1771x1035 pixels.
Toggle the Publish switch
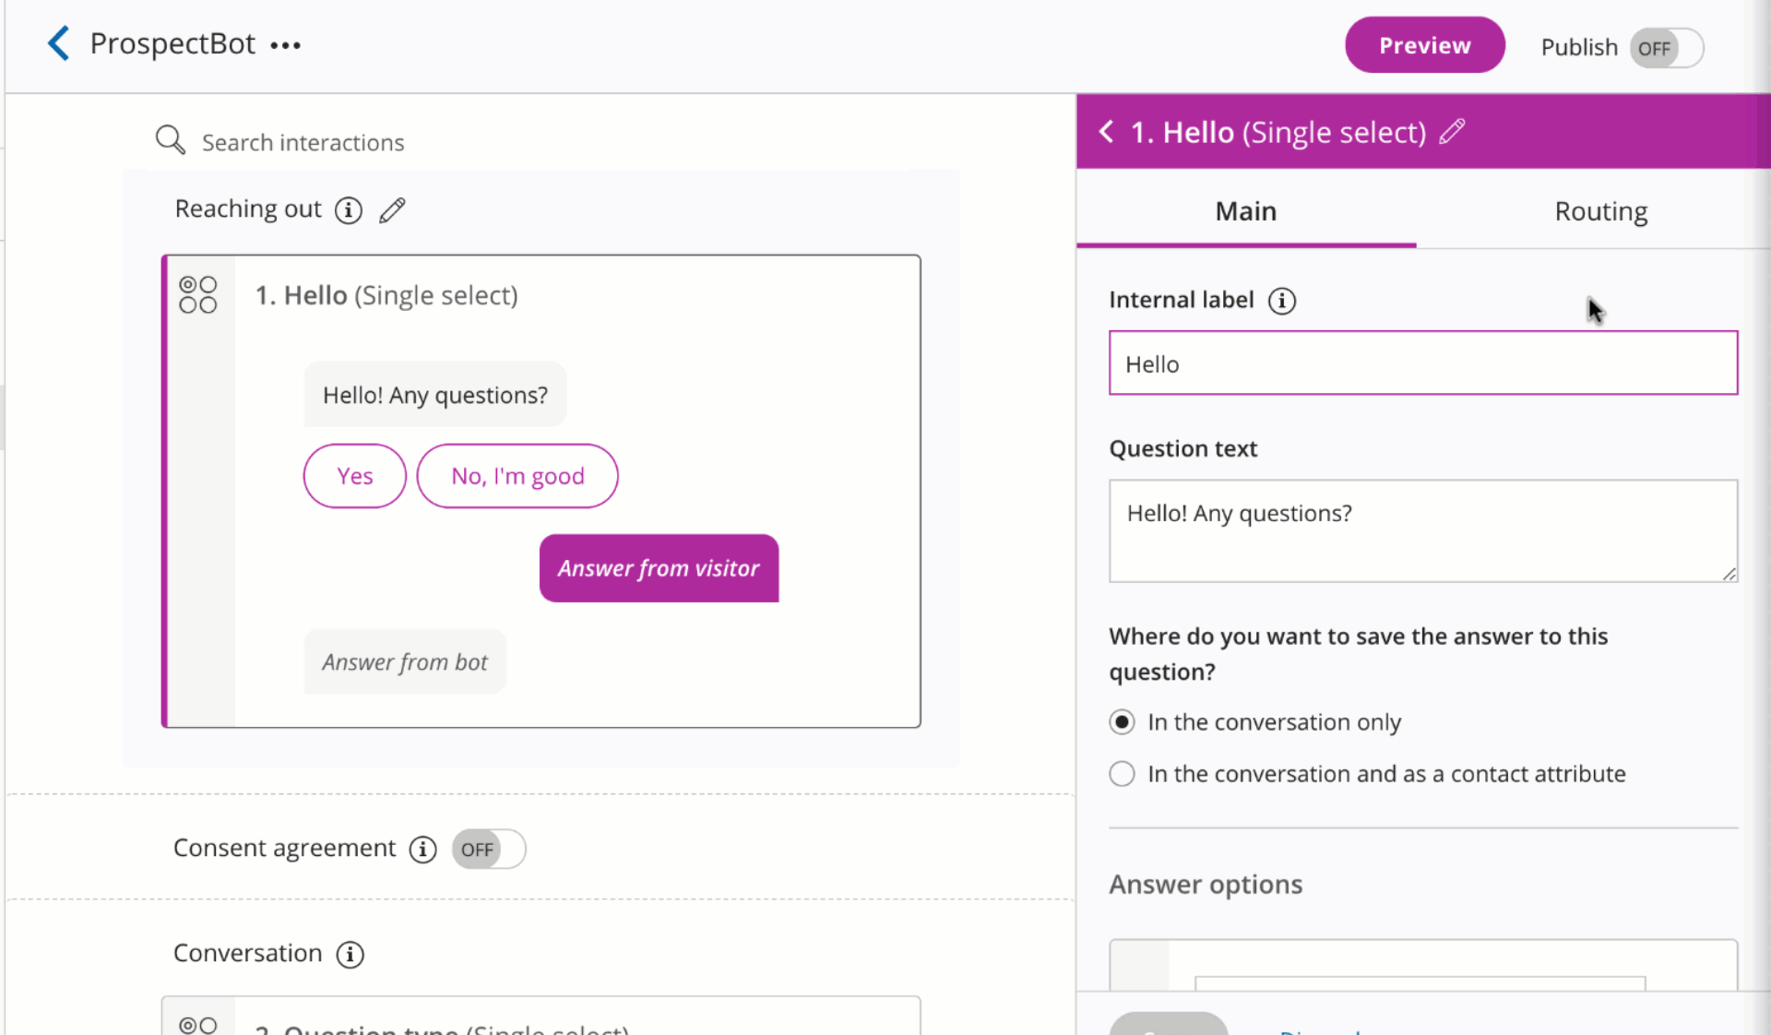tap(1666, 48)
